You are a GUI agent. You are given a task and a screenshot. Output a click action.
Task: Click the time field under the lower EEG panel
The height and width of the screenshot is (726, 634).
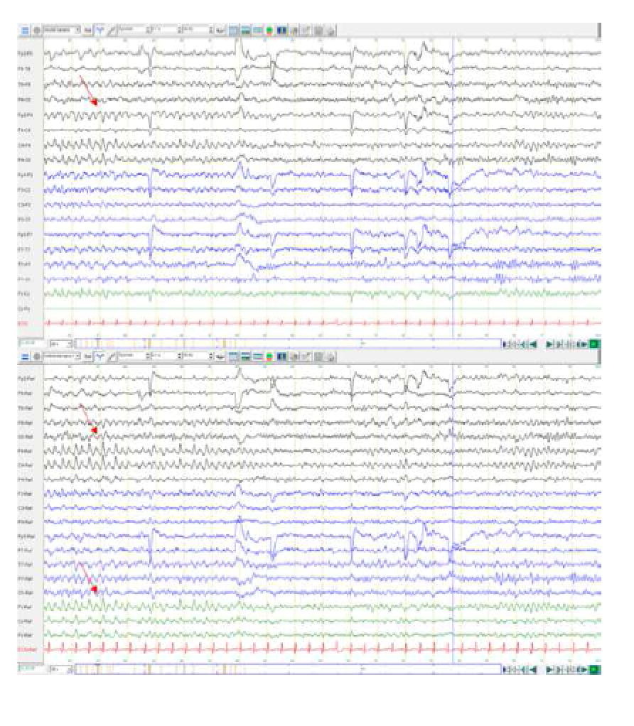tap(33, 668)
